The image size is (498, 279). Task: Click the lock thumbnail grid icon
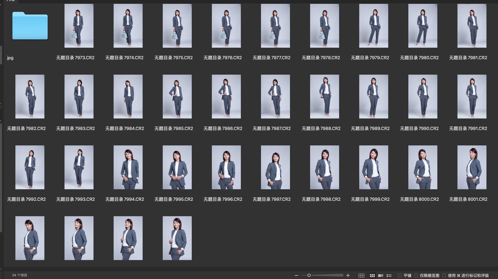point(361,275)
